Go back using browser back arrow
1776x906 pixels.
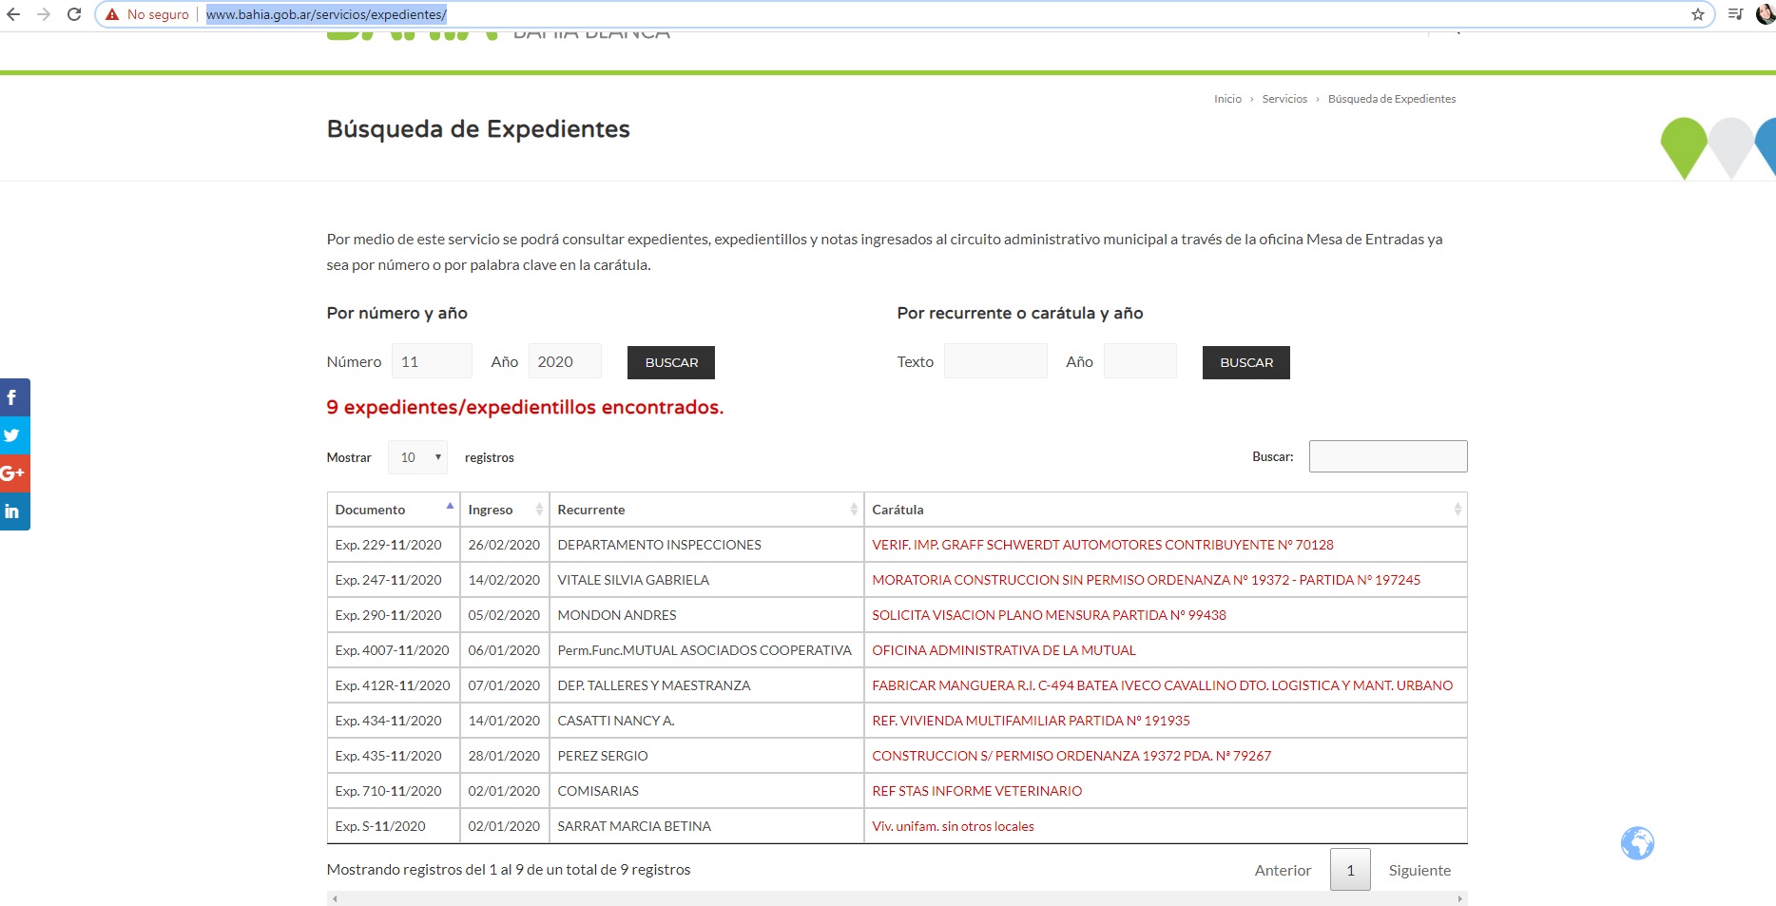(13, 14)
